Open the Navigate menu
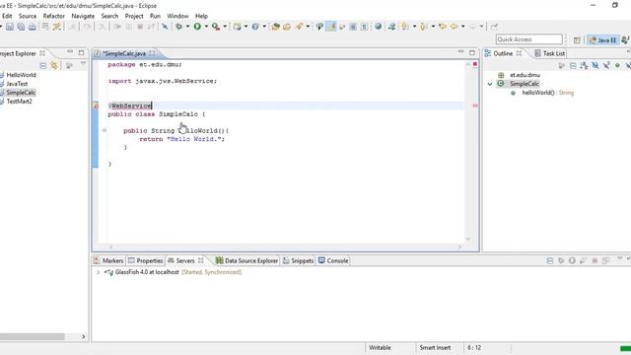631x355 pixels. pos(83,16)
